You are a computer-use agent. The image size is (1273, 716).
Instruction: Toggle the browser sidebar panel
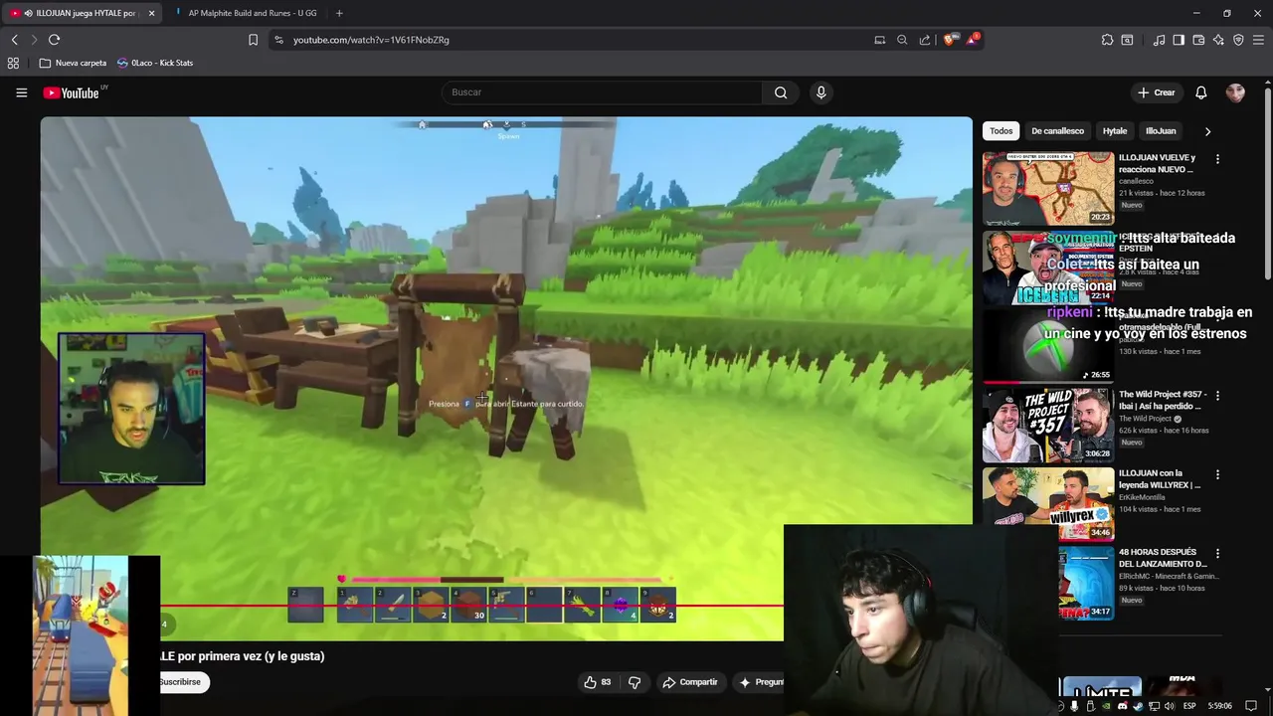(x=1179, y=40)
